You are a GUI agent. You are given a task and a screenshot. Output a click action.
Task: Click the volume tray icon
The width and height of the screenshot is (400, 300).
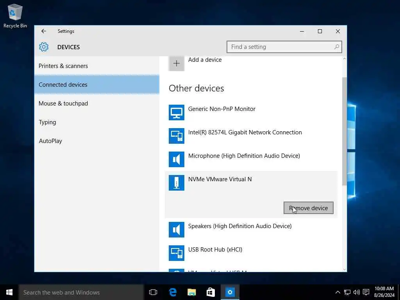[357, 292]
